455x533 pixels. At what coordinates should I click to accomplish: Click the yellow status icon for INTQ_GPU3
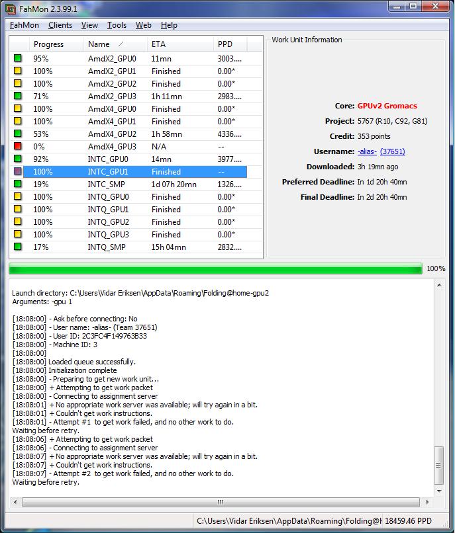coord(17,234)
